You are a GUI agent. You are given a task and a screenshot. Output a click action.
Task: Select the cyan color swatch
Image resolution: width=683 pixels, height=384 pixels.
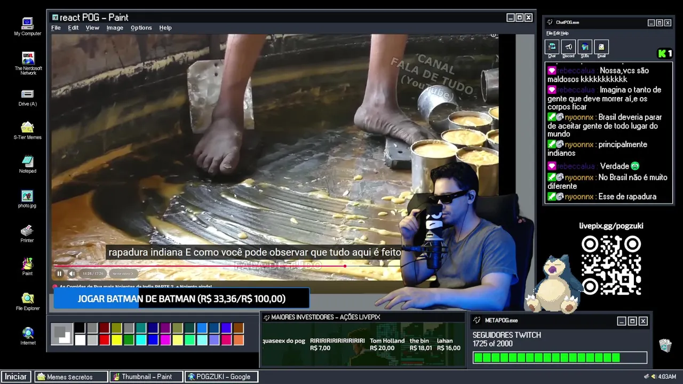(x=141, y=340)
